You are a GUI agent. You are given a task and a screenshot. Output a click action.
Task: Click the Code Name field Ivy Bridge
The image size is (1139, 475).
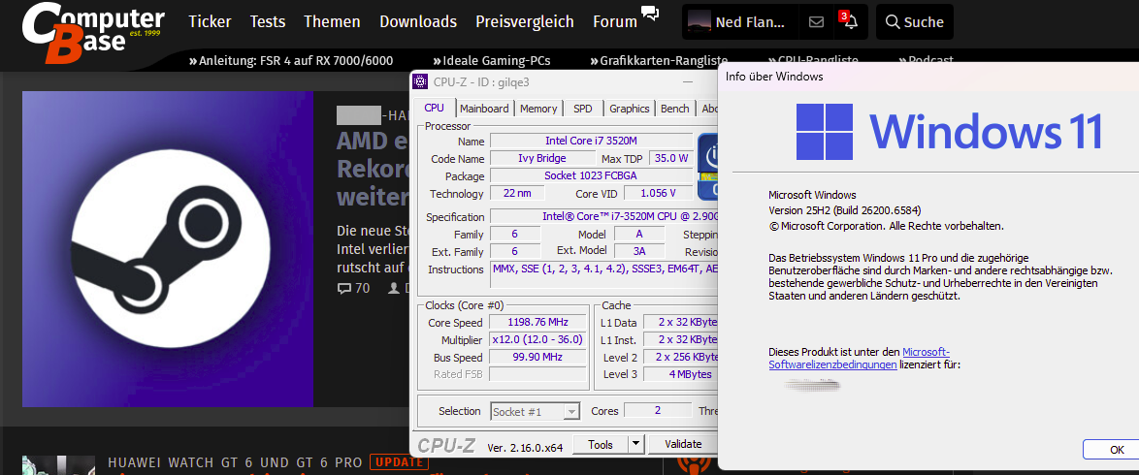pyautogui.click(x=542, y=158)
